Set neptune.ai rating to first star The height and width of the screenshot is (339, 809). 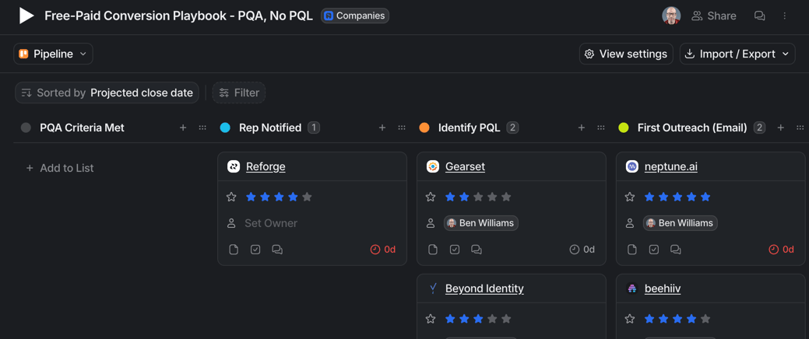649,197
